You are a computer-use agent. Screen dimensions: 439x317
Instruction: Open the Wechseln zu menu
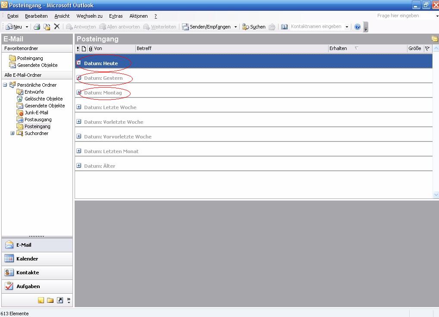pos(89,16)
